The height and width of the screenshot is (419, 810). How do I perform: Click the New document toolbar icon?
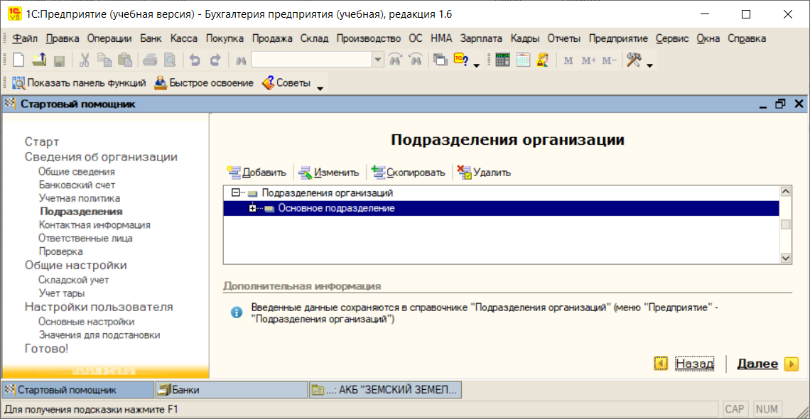(x=18, y=60)
